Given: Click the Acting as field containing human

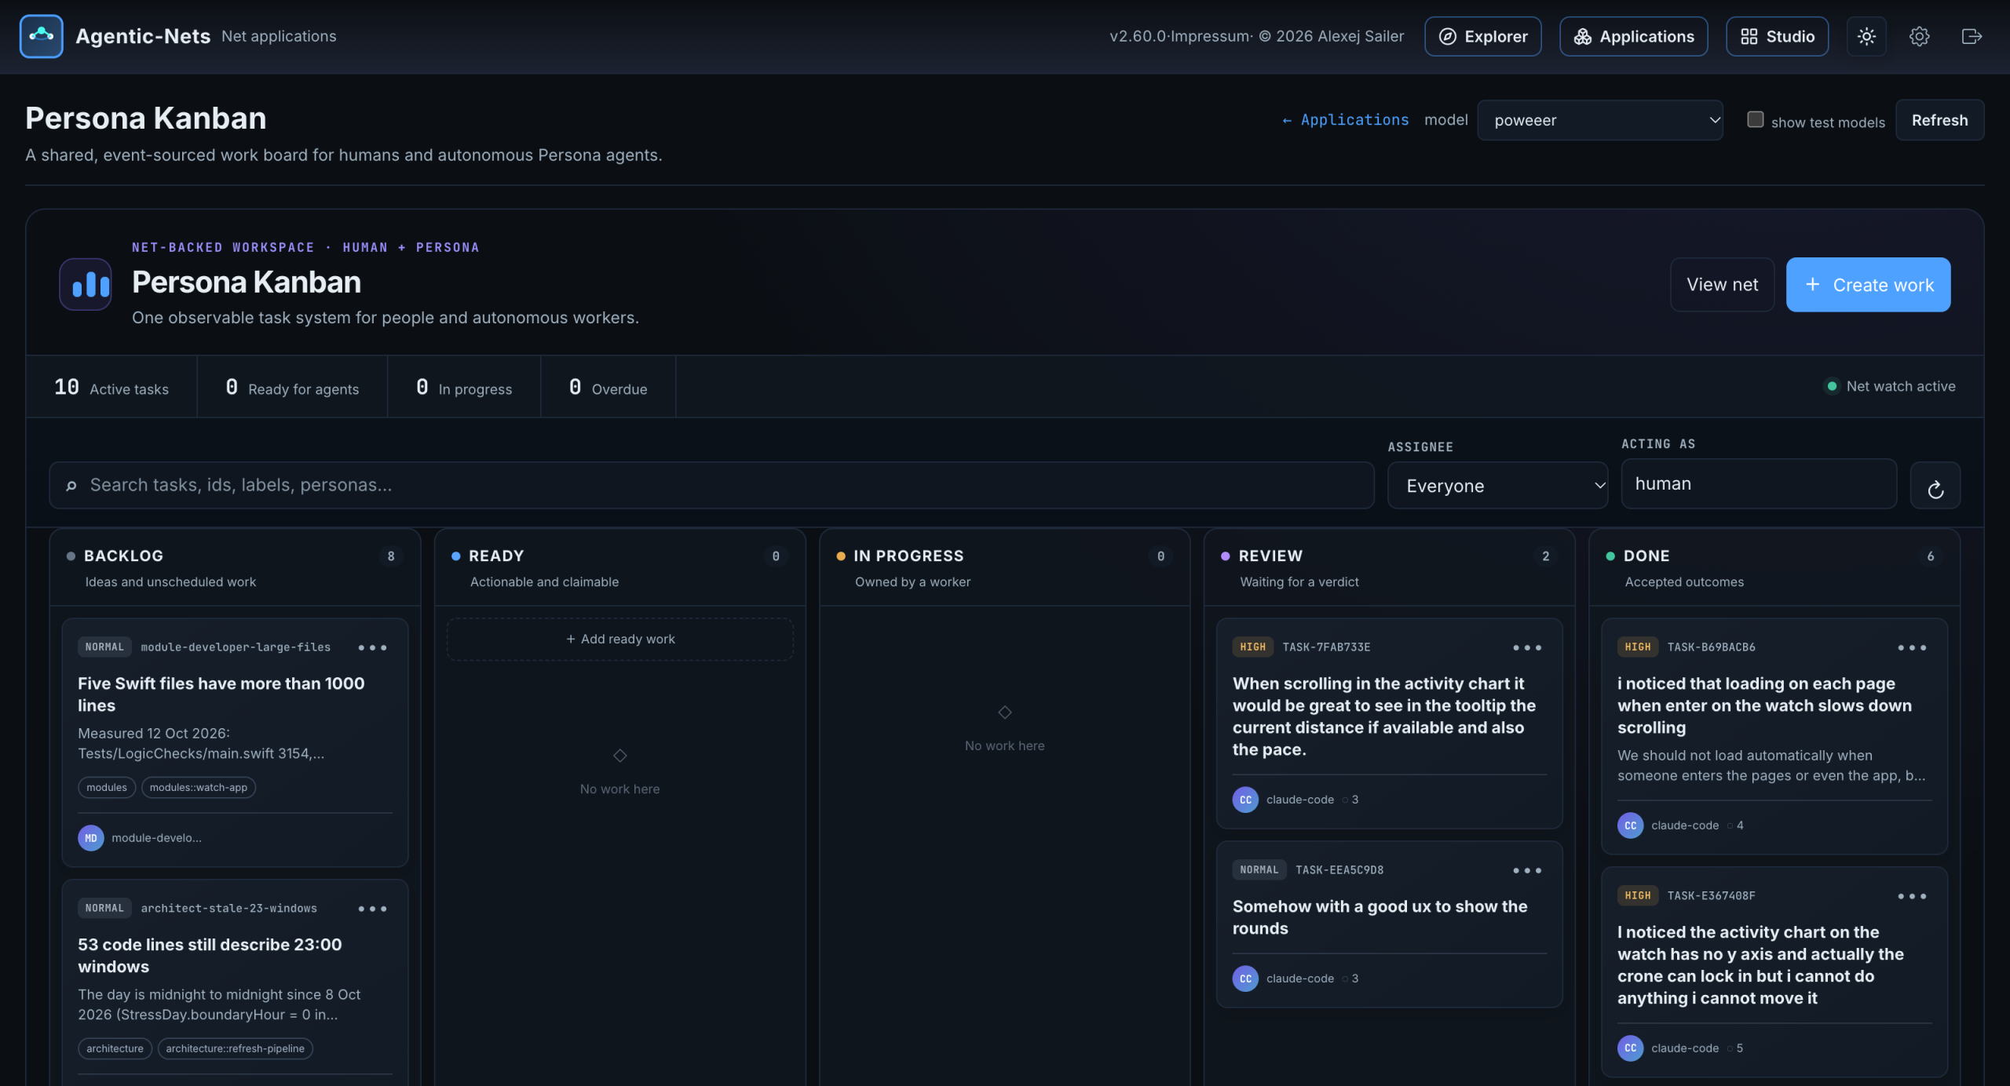Looking at the screenshot, I should click(x=1759, y=484).
